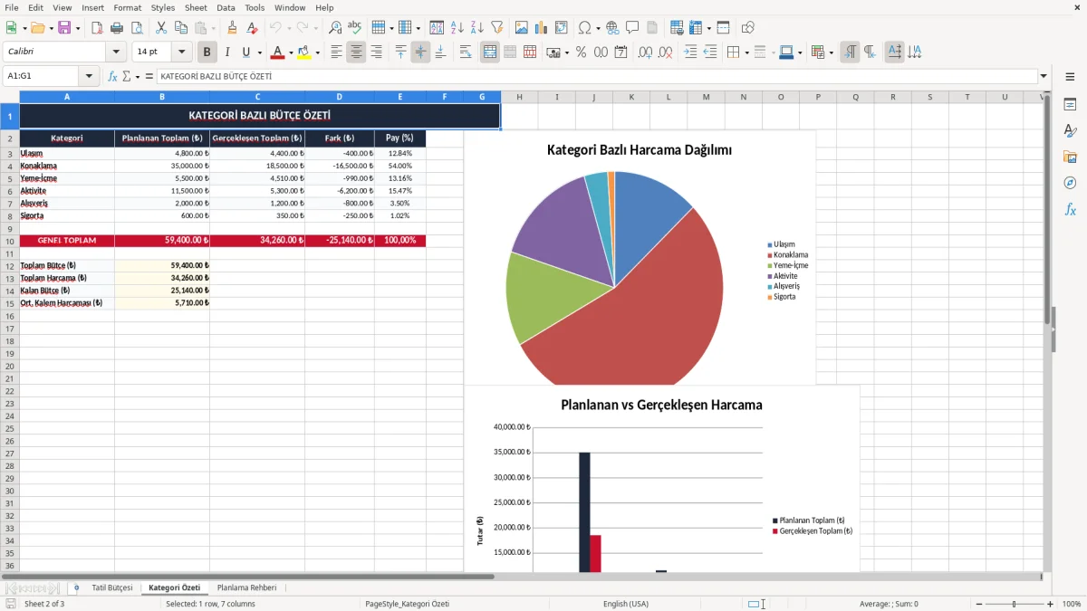Run the Spelling check

(355, 28)
